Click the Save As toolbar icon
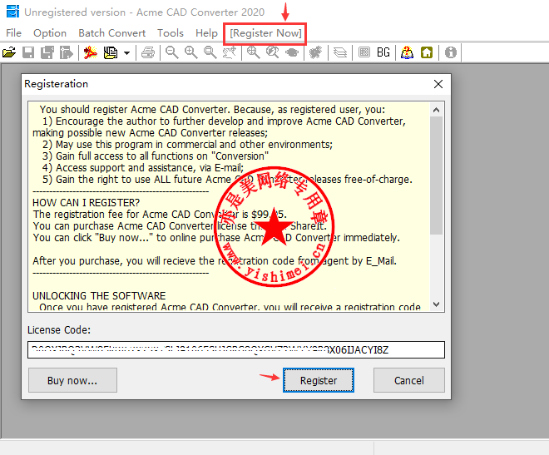The width and height of the screenshot is (549, 455). (x=47, y=52)
